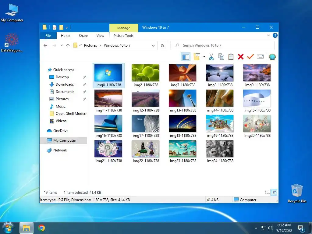Image resolution: width=312 pixels, height=234 pixels.
Task: Select the Recycle Bin desktop icon
Action: point(297,193)
